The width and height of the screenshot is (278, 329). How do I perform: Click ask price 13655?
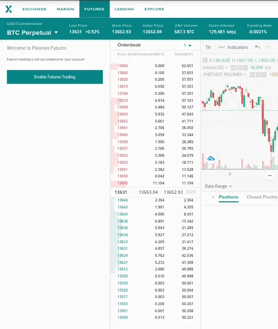pos(123,155)
